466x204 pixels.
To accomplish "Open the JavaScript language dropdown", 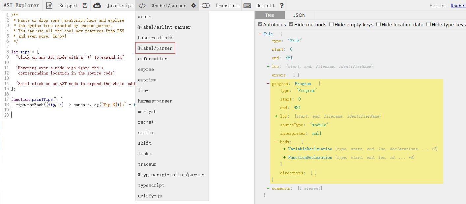I will click(120, 6).
